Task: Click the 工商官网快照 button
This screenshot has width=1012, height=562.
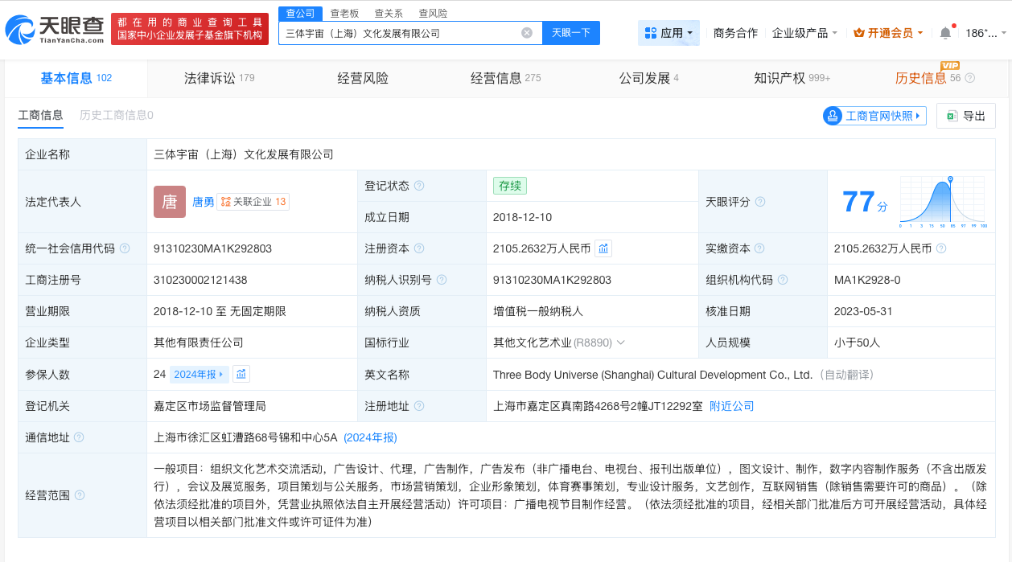Action: pos(874,116)
